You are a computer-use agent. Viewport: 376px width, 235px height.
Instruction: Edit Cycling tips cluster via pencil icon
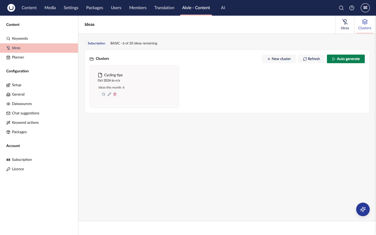[x=109, y=94]
